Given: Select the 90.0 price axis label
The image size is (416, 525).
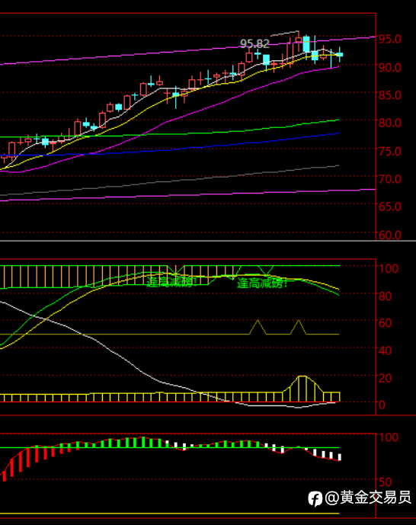Looking at the screenshot, I should pos(390,68).
